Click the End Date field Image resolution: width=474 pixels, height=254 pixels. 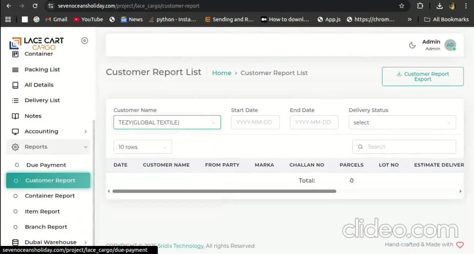click(x=314, y=122)
